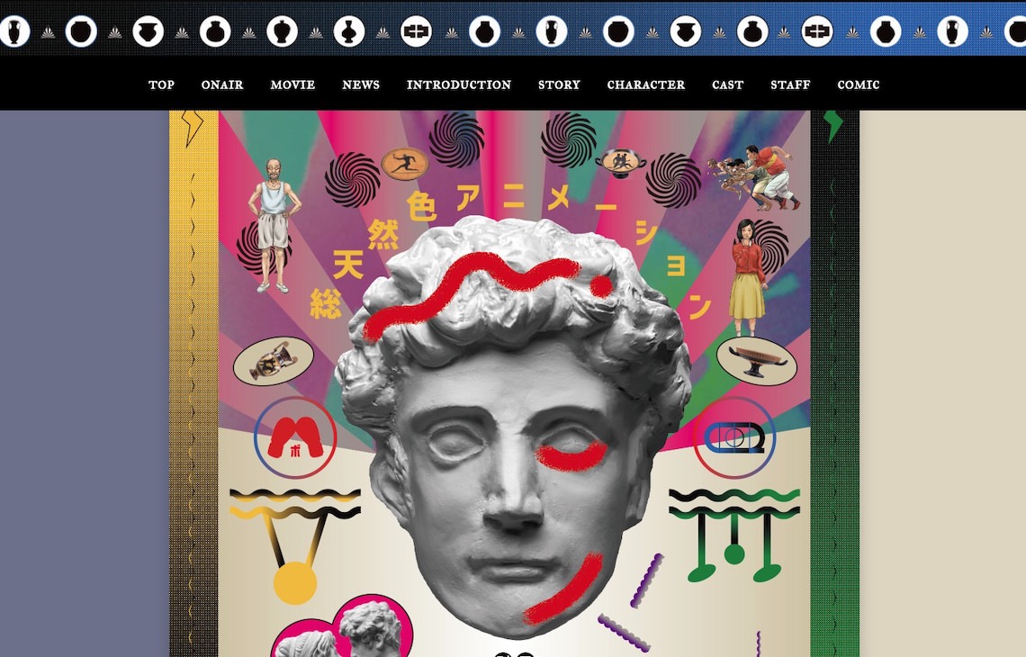
Task: Open the TOP menu item
Action: click(161, 85)
